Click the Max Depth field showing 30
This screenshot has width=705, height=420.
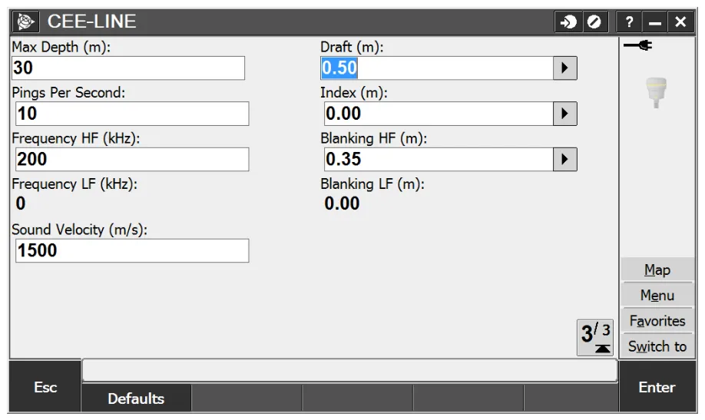tap(128, 68)
